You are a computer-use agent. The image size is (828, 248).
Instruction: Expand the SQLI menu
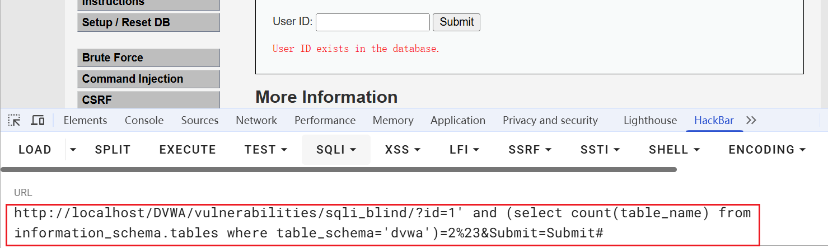[x=336, y=150]
